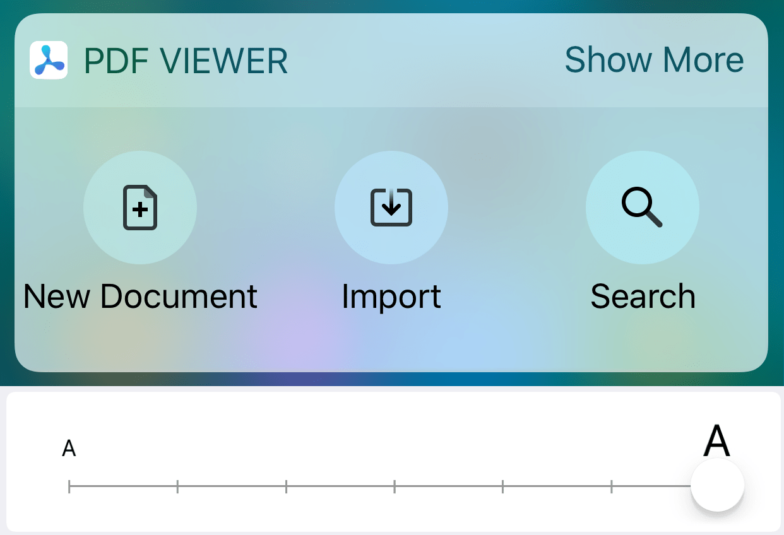Click slider track between fourth and fifth ticks
784x535 pixels.
point(449,486)
